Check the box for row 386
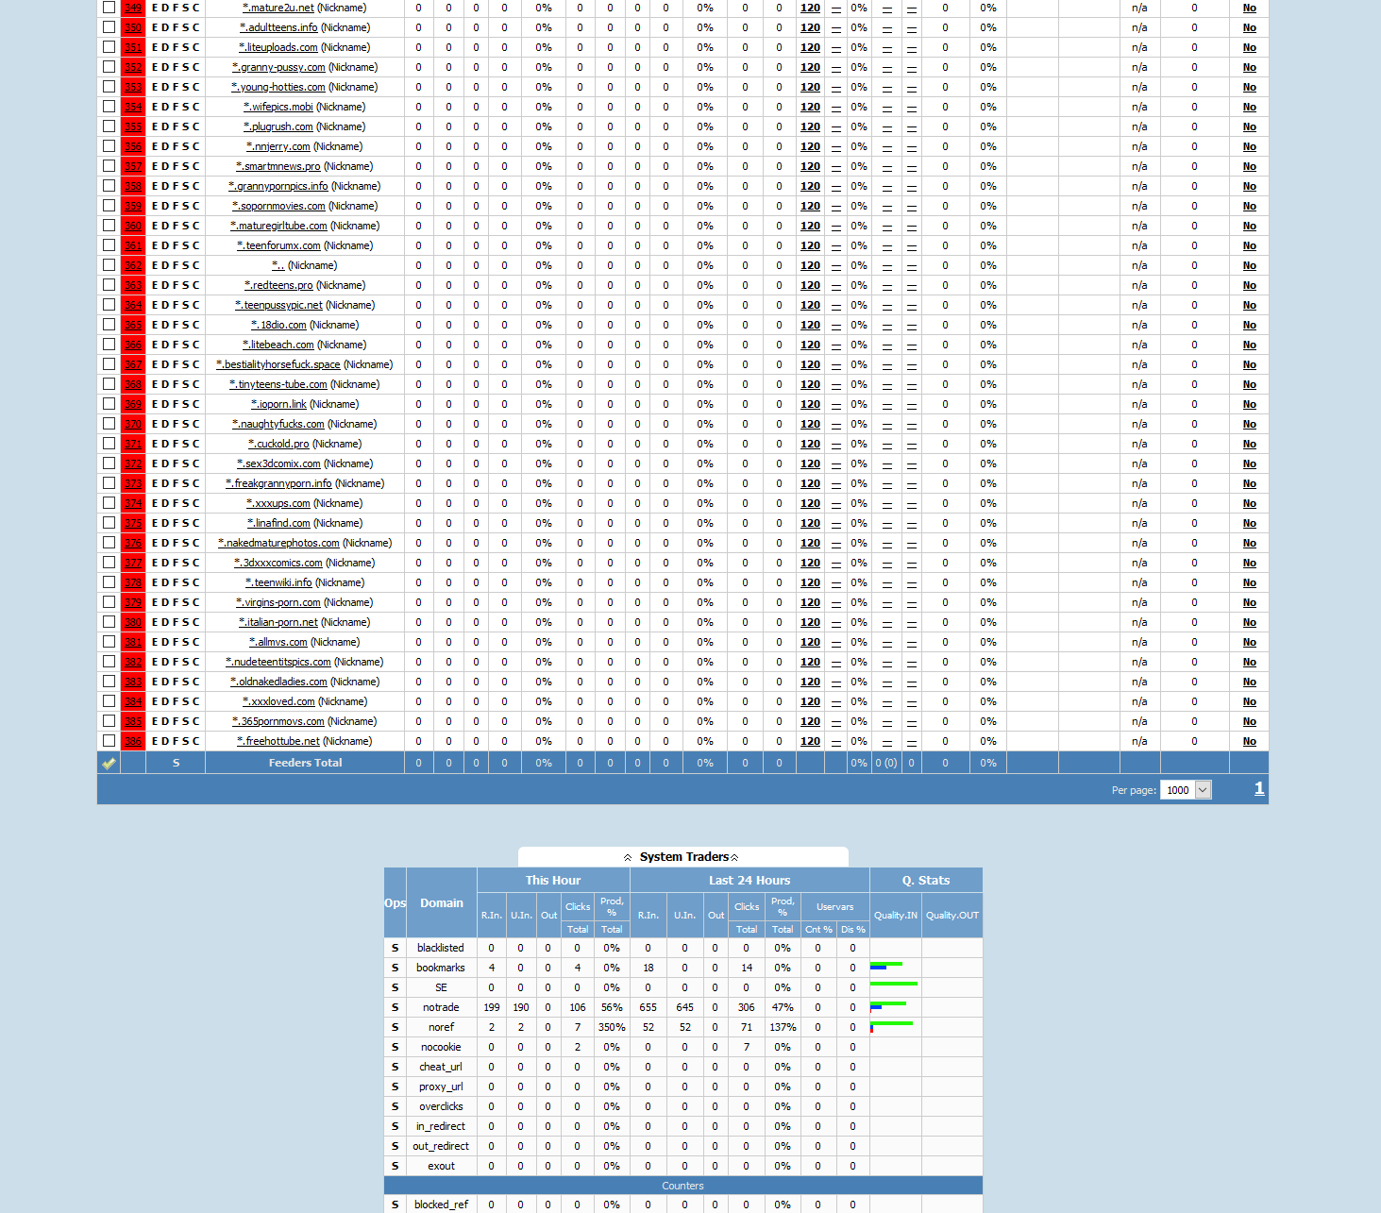This screenshot has width=1381, height=1213. pyautogui.click(x=109, y=741)
